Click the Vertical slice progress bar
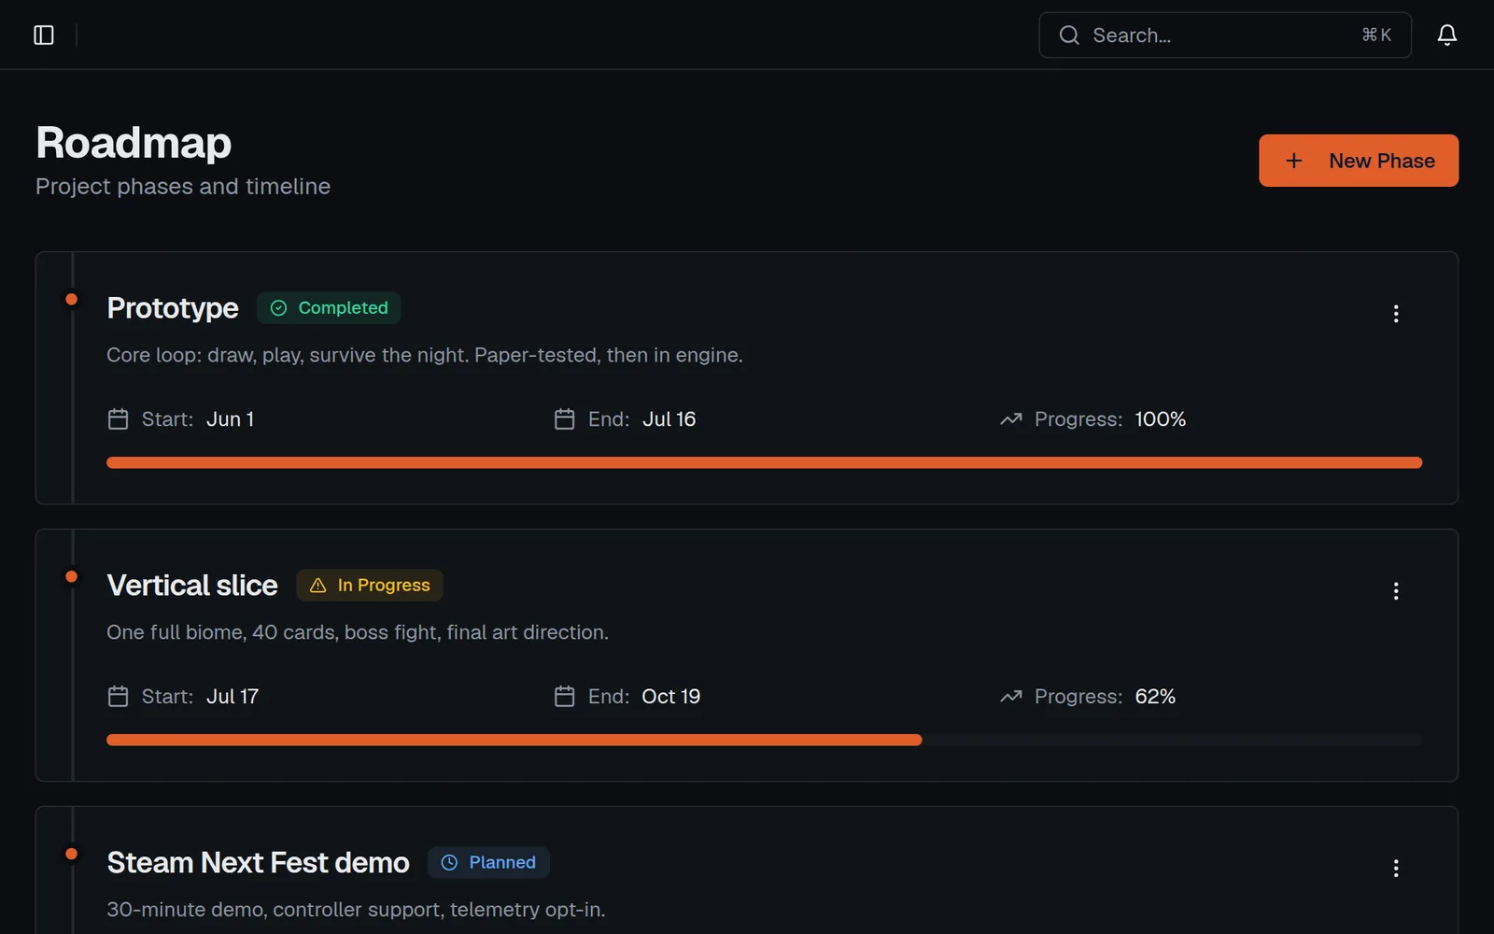Screen dimensions: 1494x934 pyautogui.click(x=764, y=741)
